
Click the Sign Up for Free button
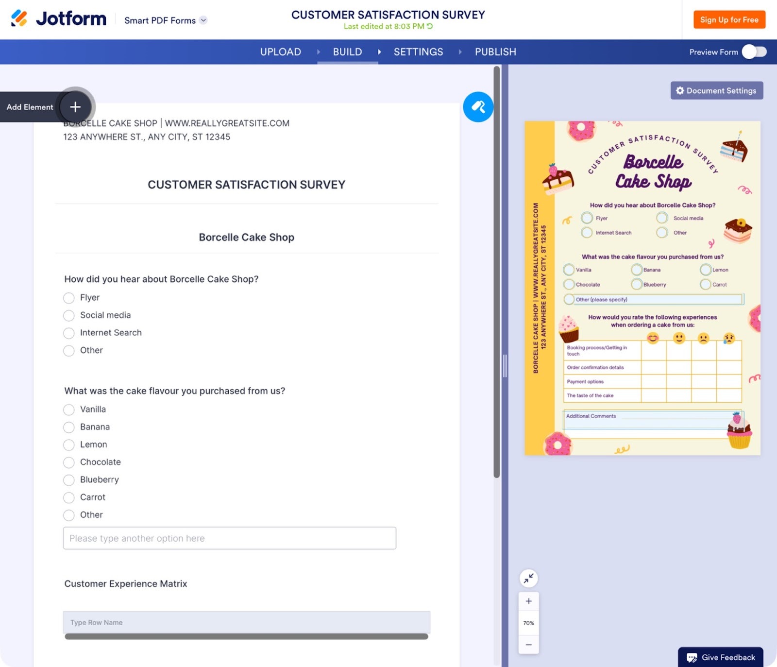pos(729,20)
